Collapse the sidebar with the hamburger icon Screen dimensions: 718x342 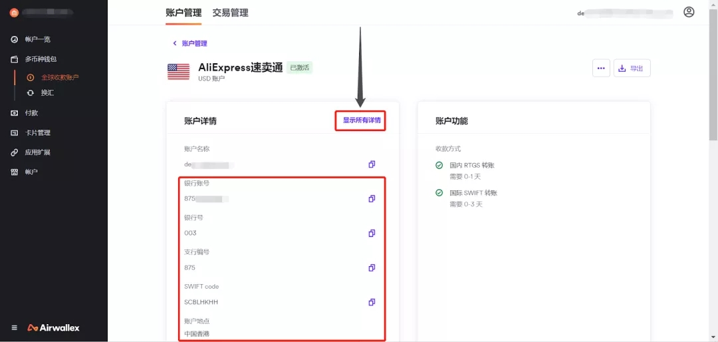click(14, 328)
